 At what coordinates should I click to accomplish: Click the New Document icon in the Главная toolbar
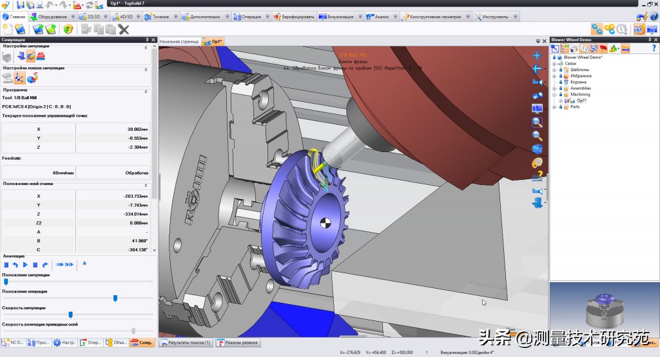pyautogui.click(x=8, y=29)
